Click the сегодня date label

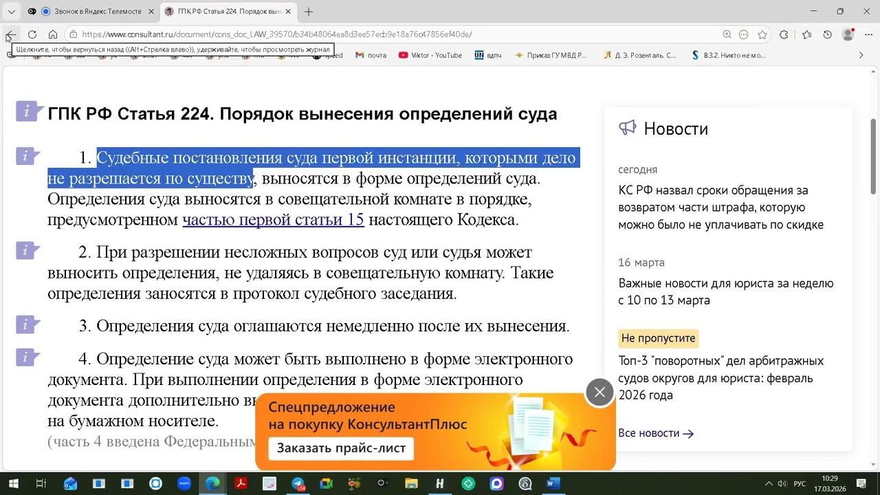[x=638, y=169]
